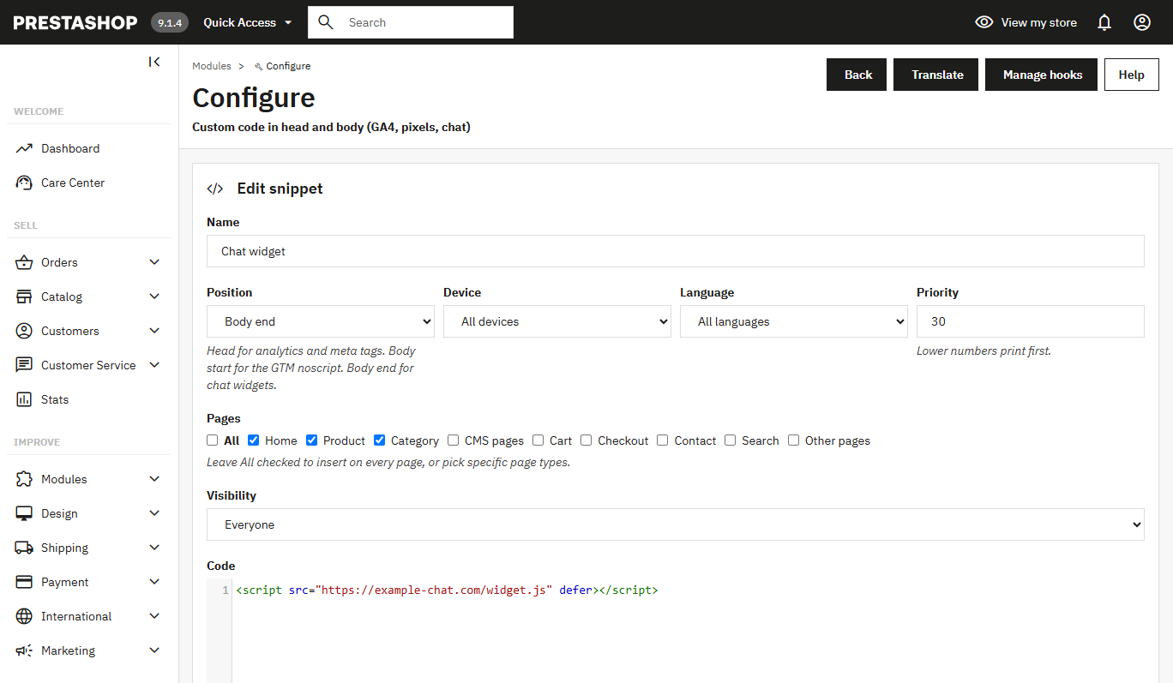Screen dimensions: 1173x683
Task: Open the Language dropdown
Action: (x=794, y=321)
